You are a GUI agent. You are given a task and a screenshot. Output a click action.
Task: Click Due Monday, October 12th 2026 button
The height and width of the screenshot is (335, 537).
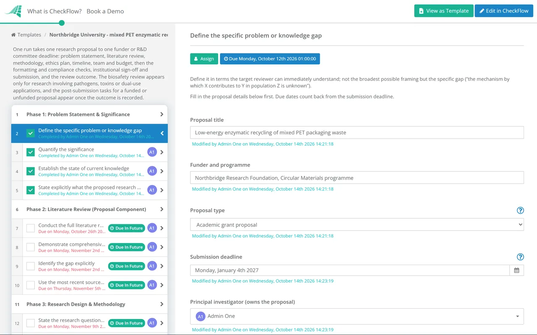tap(270, 59)
